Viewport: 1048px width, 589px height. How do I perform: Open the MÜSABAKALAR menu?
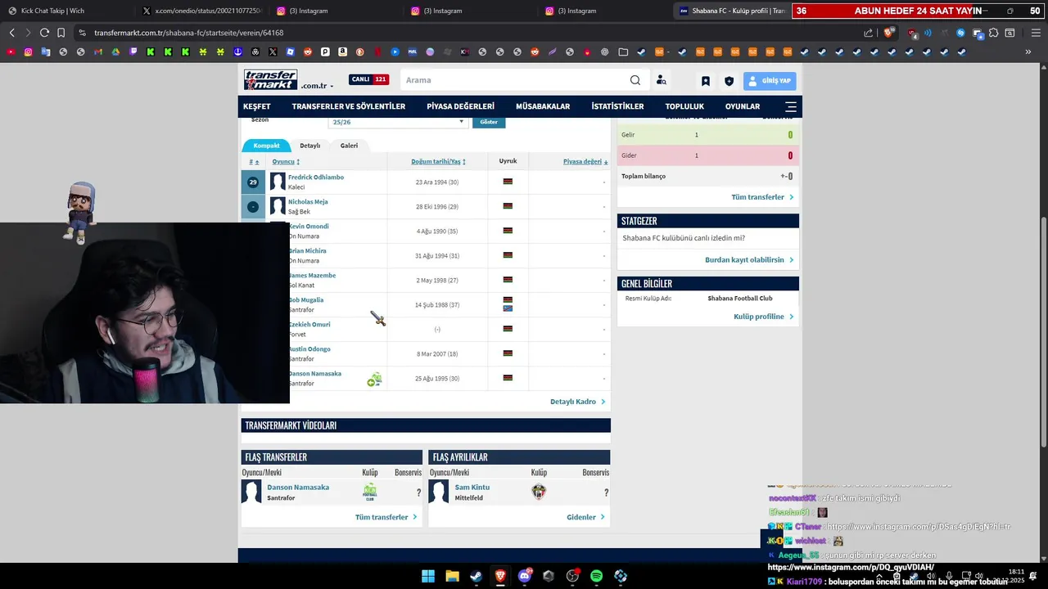pos(543,106)
